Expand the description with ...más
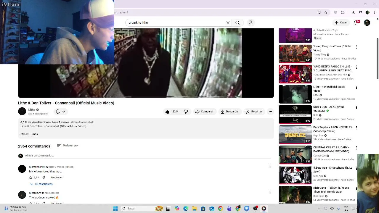The width and height of the screenshot is (379, 213). coord(34,134)
